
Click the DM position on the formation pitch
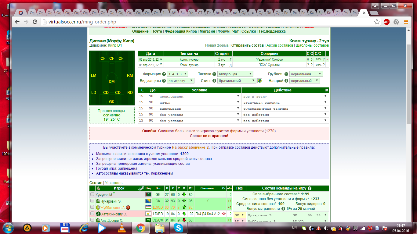(112, 82)
